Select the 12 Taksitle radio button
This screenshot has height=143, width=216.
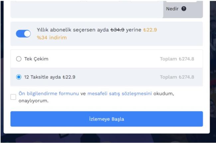tap(19, 77)
